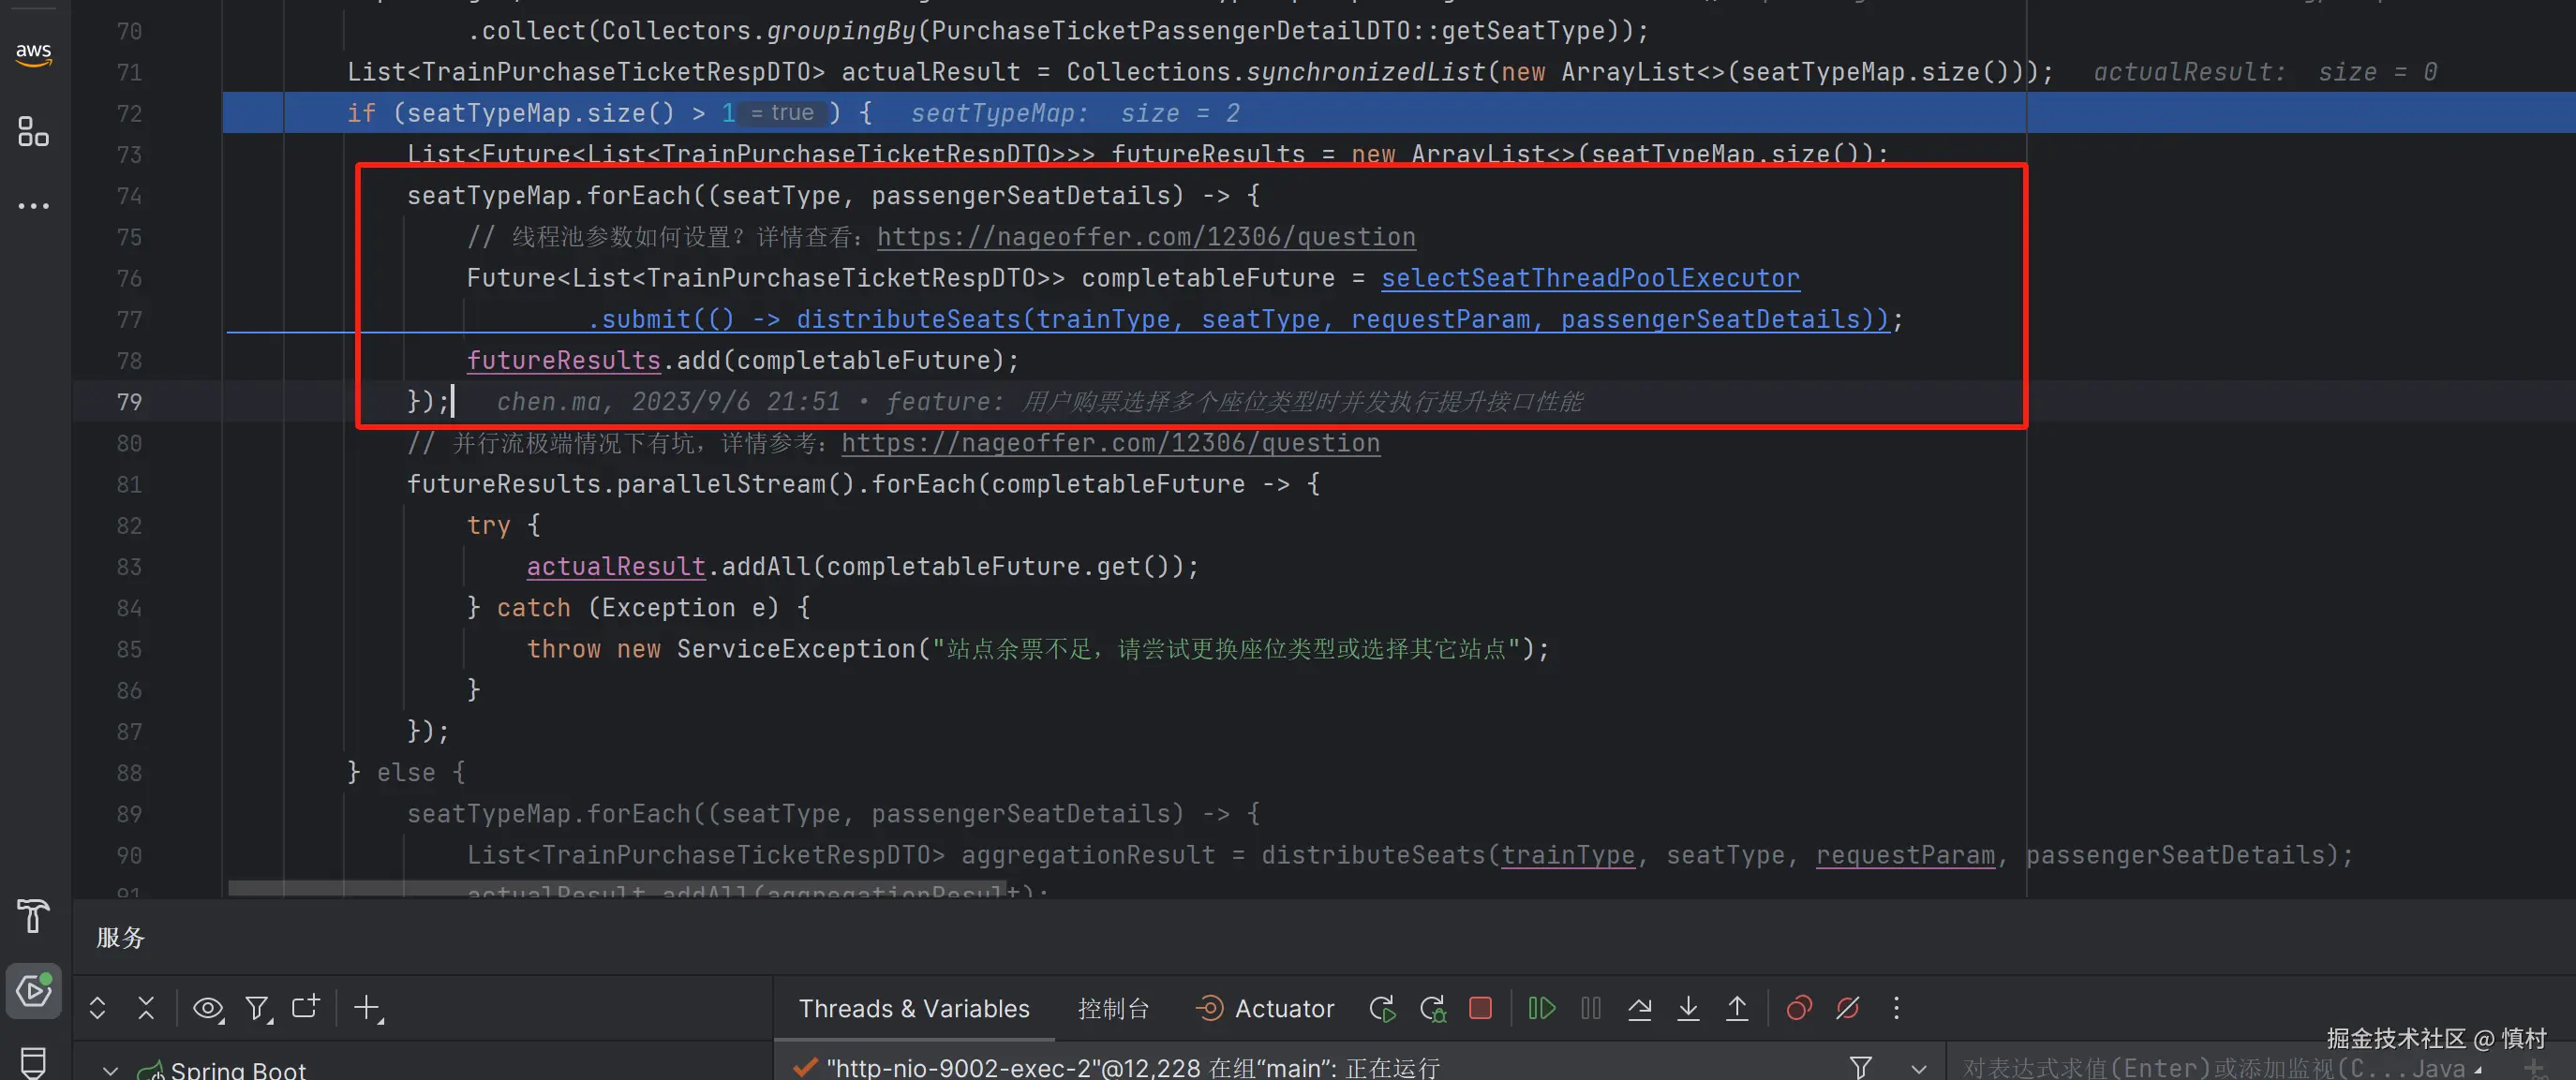Open nageoffer.com link on line 75
Image resolution: width=2576 pixels, height=1080 pixels.
pos(1146,237)
